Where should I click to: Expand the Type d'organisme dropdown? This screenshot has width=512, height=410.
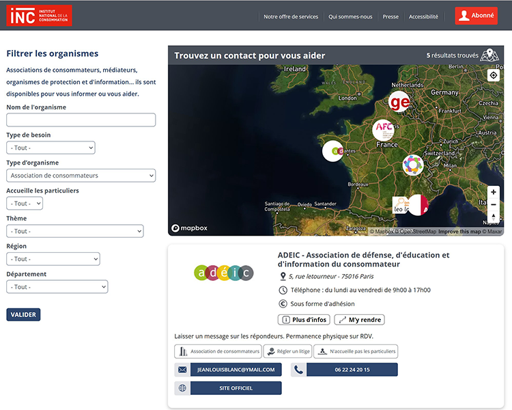(x=81, y=176)
